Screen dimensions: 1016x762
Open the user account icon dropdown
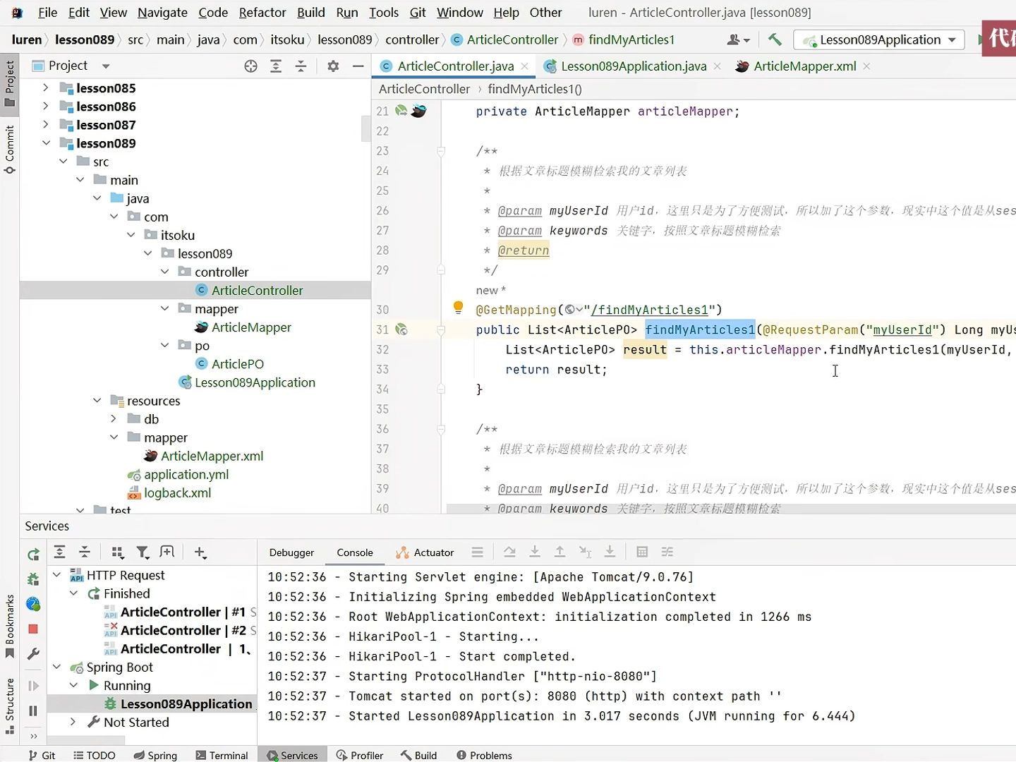tap(738, 40)
